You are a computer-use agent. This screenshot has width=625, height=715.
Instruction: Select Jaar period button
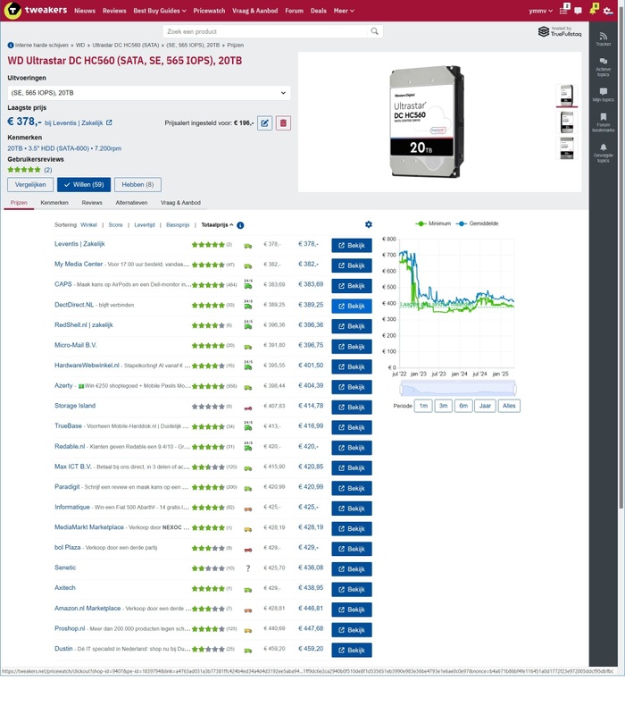(x=485, y=406)
